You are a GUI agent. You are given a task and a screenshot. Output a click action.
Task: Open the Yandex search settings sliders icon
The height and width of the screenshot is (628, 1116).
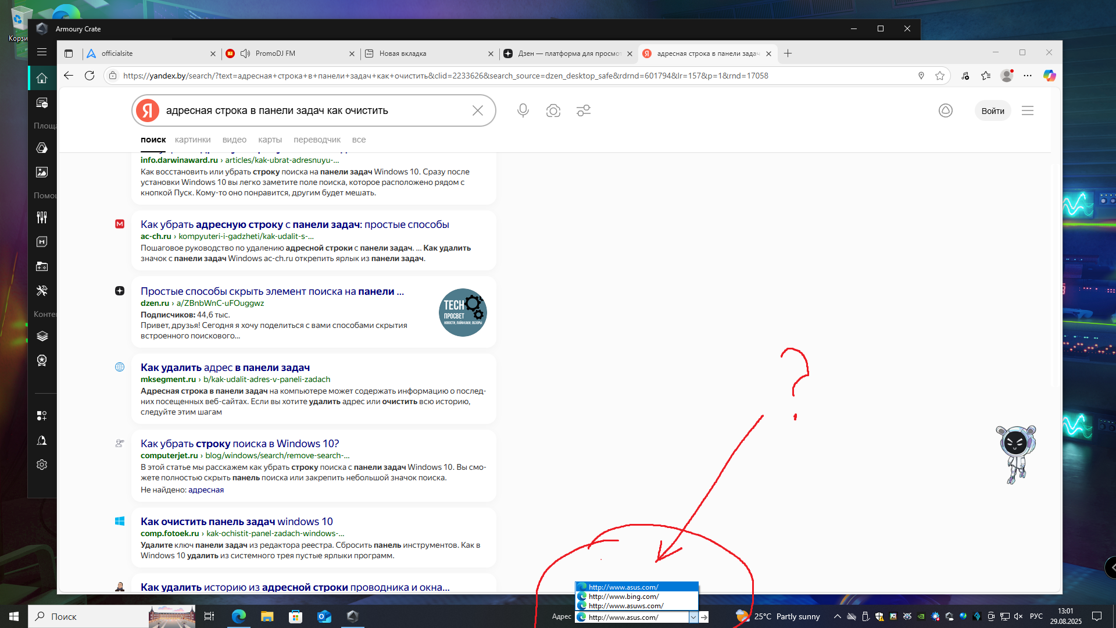click(583, 110)
